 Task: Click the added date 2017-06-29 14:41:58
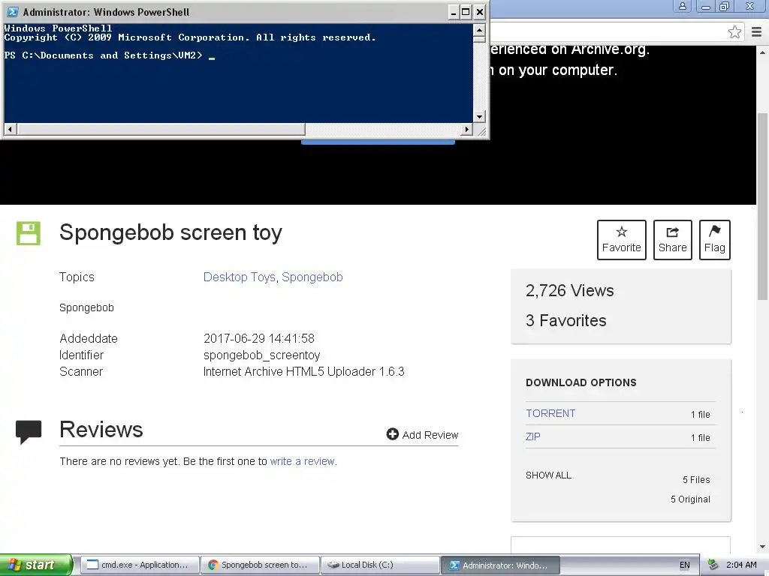click(x=259, y=338)
